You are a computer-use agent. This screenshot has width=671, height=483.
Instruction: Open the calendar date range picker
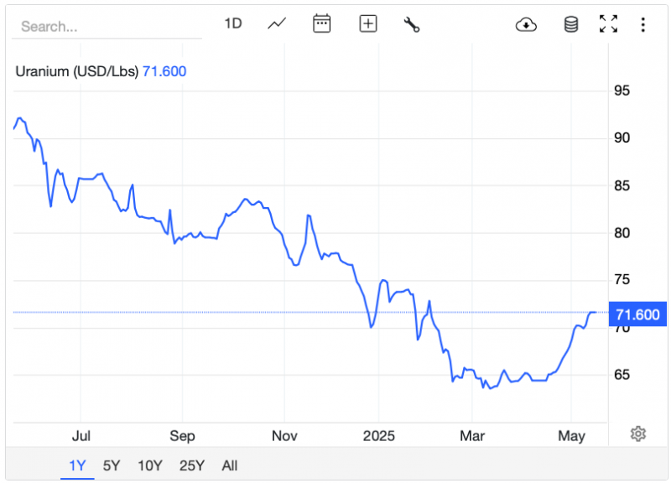(322, 23)
